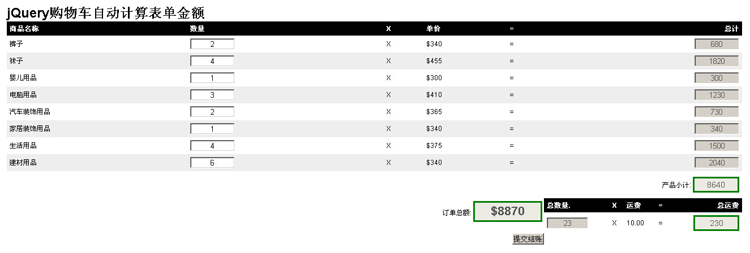Select the order total field showing $8870
Viewport: 750px width, 253px height.
tap(508, 211)
